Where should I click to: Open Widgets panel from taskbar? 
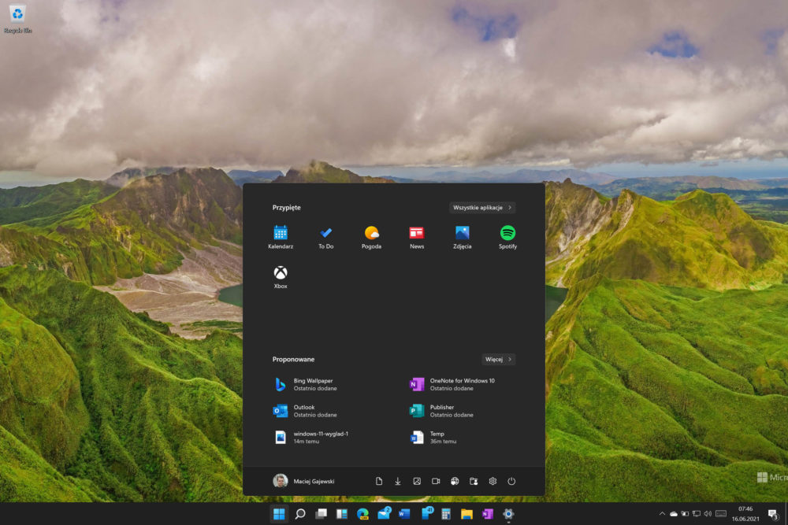click(342, 514)
